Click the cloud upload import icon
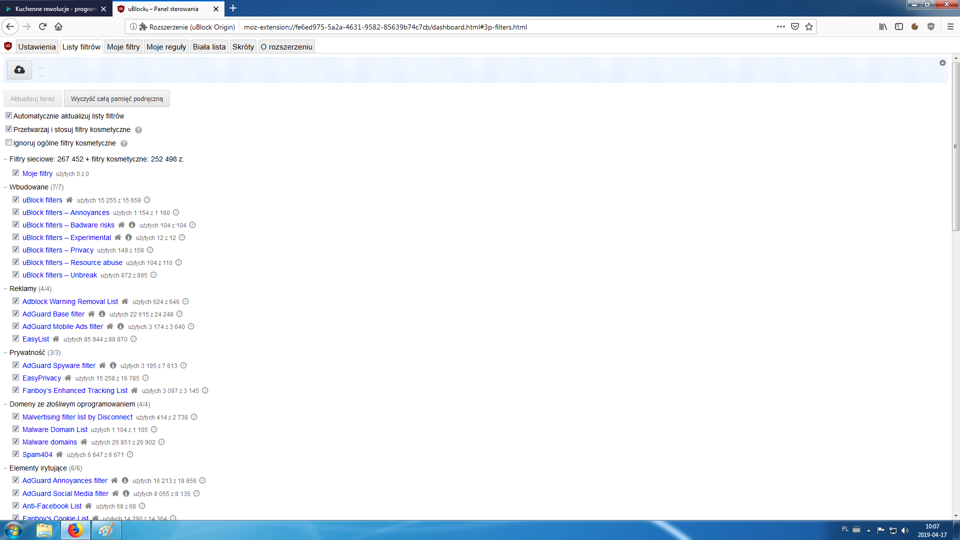 coord(19,69)
